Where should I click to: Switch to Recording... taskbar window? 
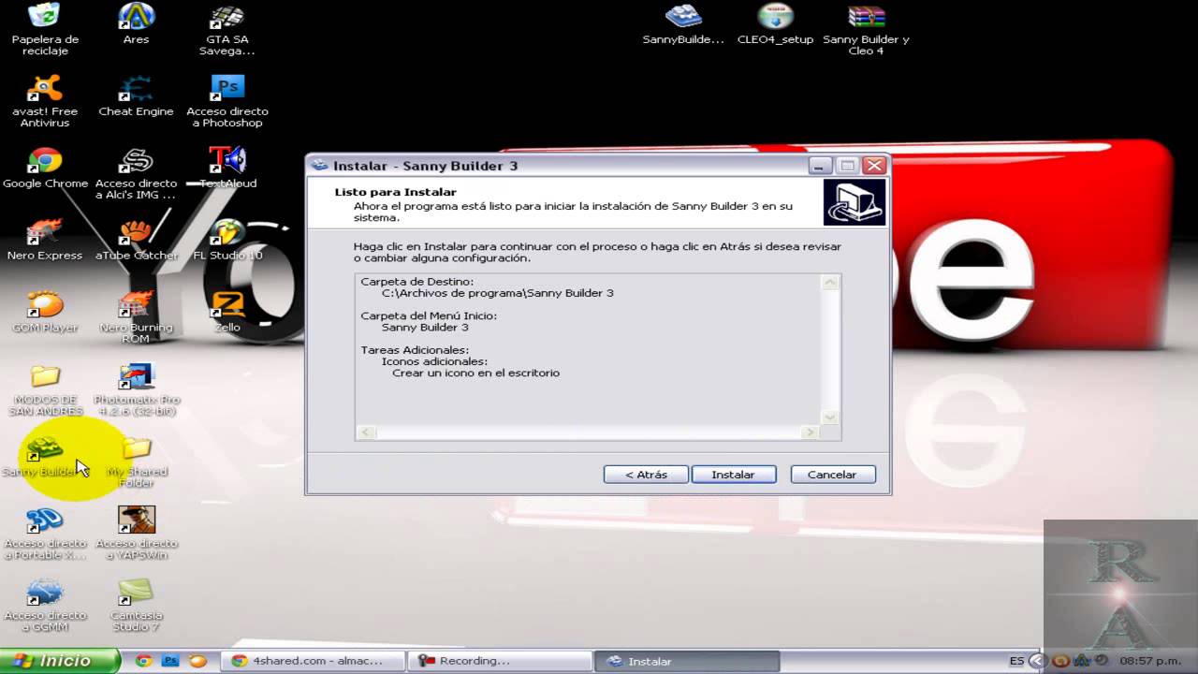[500, 661]
